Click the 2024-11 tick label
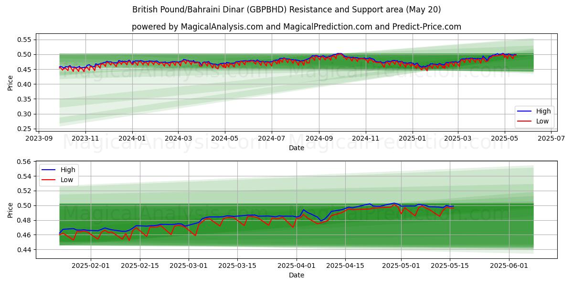 366,138
